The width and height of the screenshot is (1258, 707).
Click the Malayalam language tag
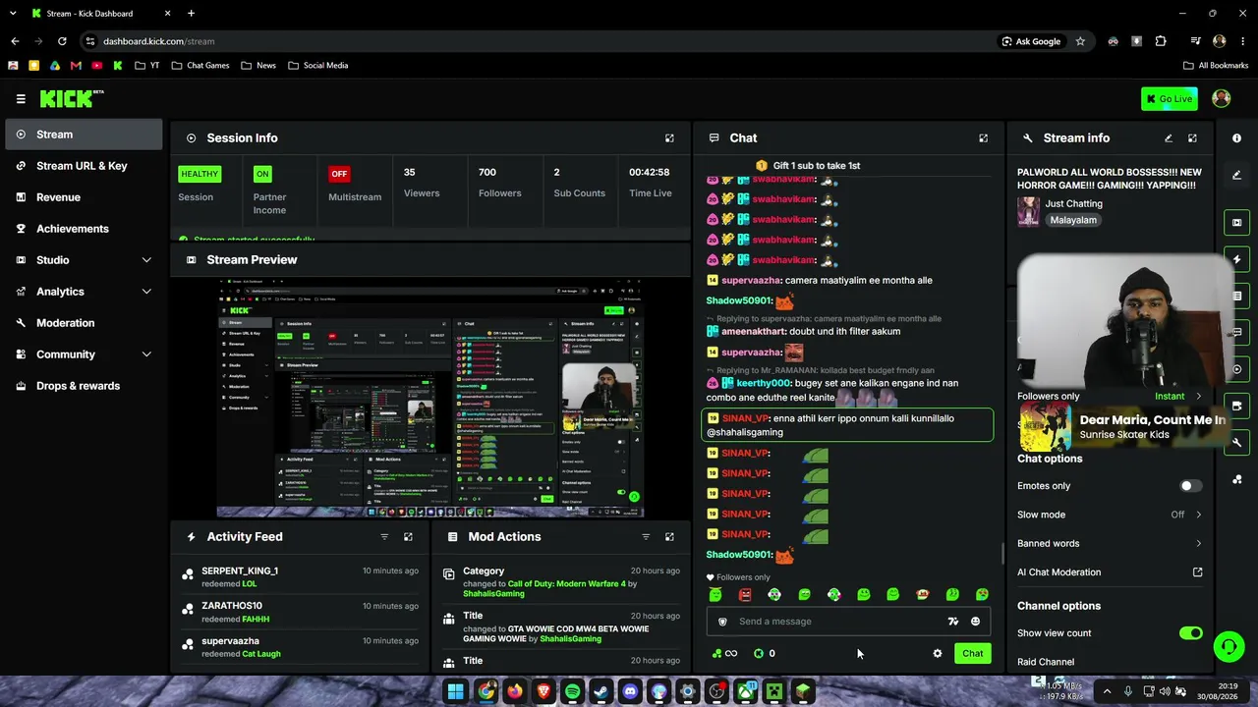pos(1073,221)
